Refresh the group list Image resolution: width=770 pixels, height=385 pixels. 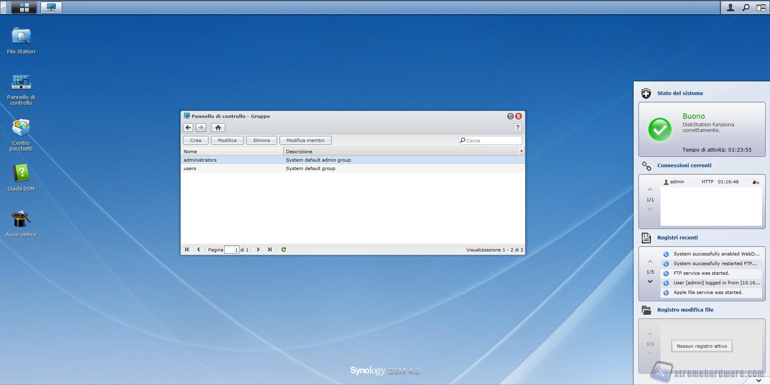(x=284, y=249)
